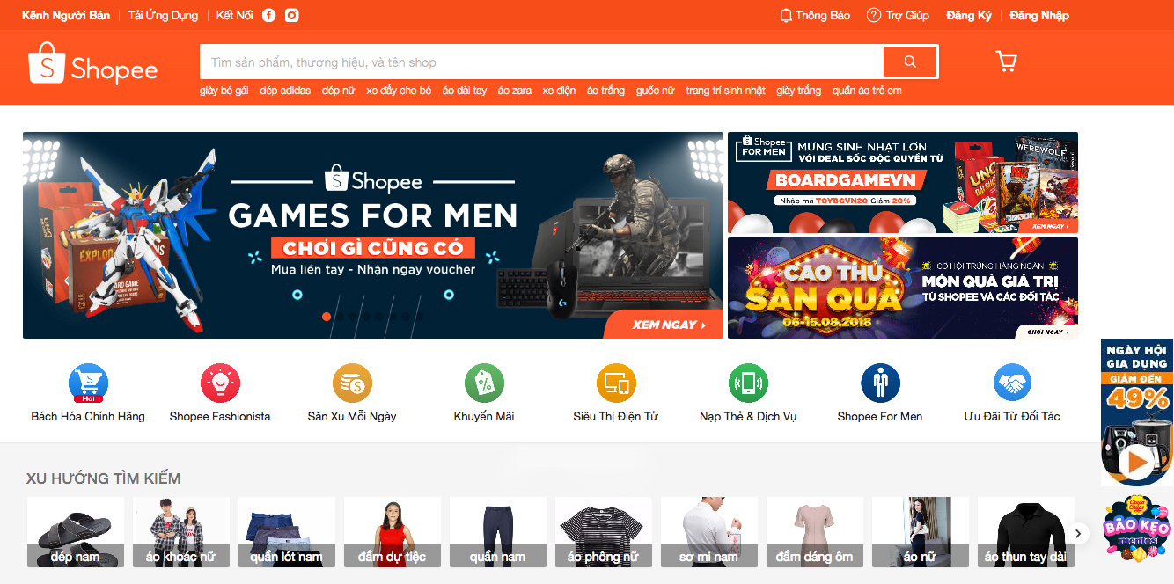Open Ưu Đãi Từ Đối Tác handshake icon
The height and width of the screenshot is (584, 1174).
click(x=1011, y=383)
